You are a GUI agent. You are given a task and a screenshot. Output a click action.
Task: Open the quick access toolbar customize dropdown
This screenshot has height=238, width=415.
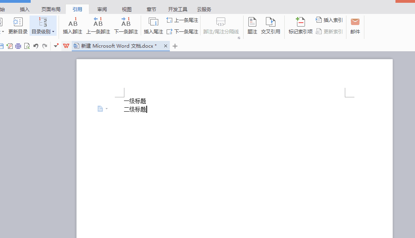[x=55, y=46]
